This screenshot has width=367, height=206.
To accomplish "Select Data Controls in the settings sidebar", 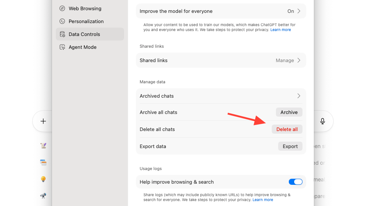I will 84,34.
